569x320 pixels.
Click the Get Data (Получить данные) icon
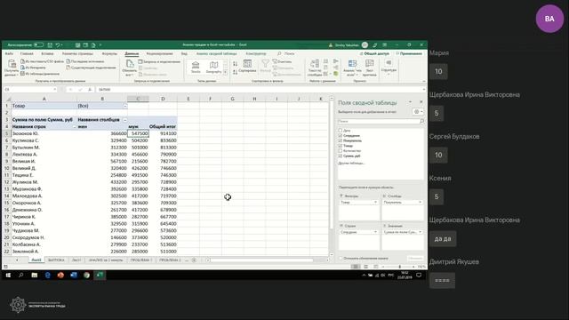[12, 64]
